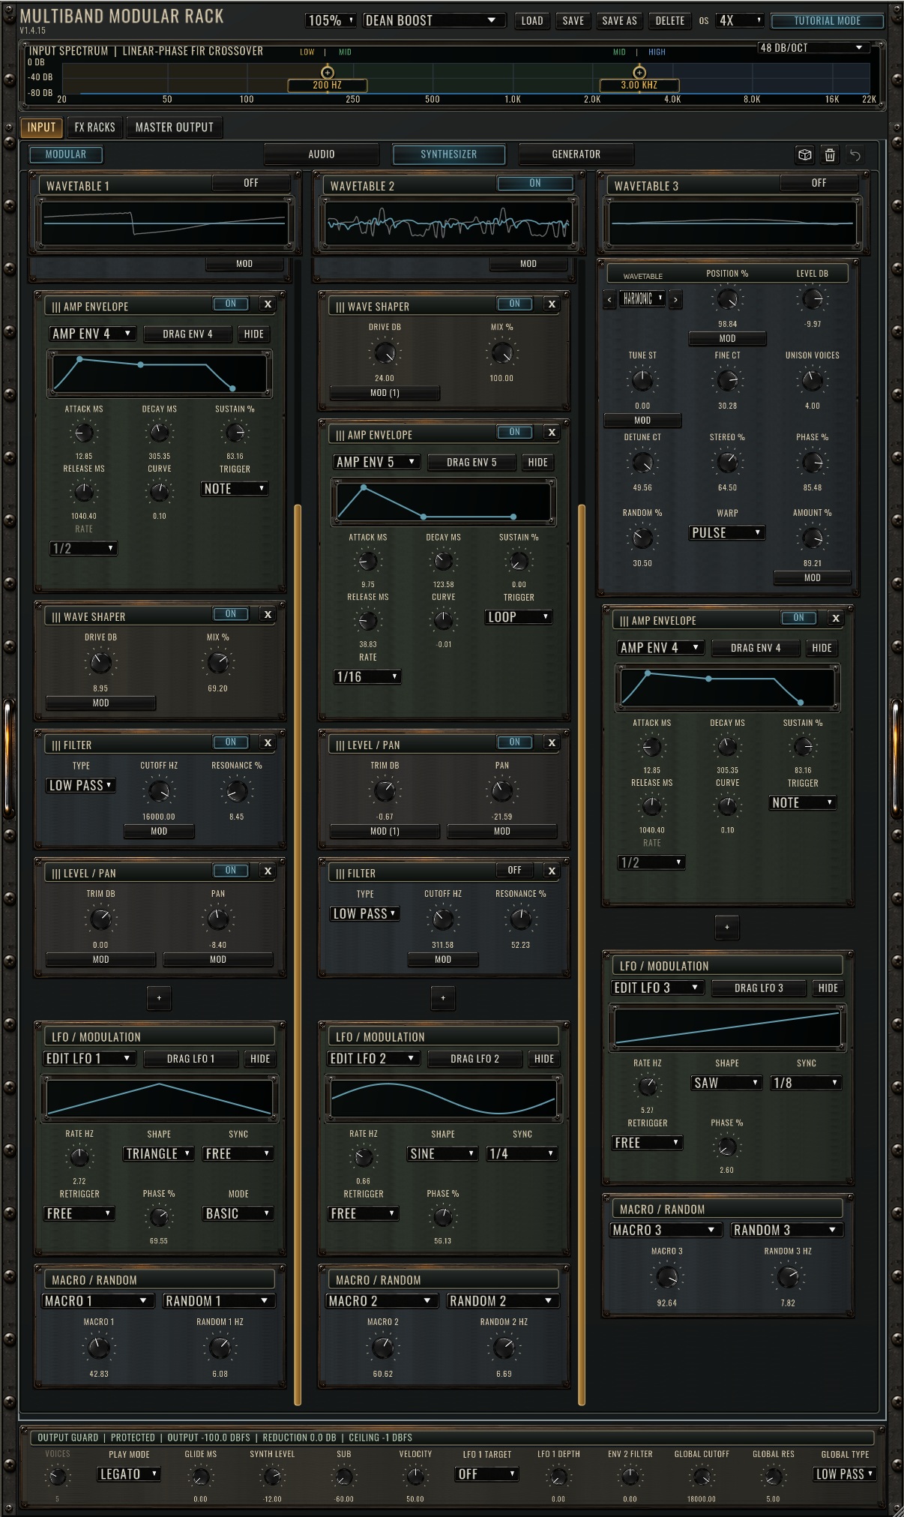This screenshot has height=1517, width=904.
Task: Click the DELETE preset button
Action: click(x=670, y=21)
